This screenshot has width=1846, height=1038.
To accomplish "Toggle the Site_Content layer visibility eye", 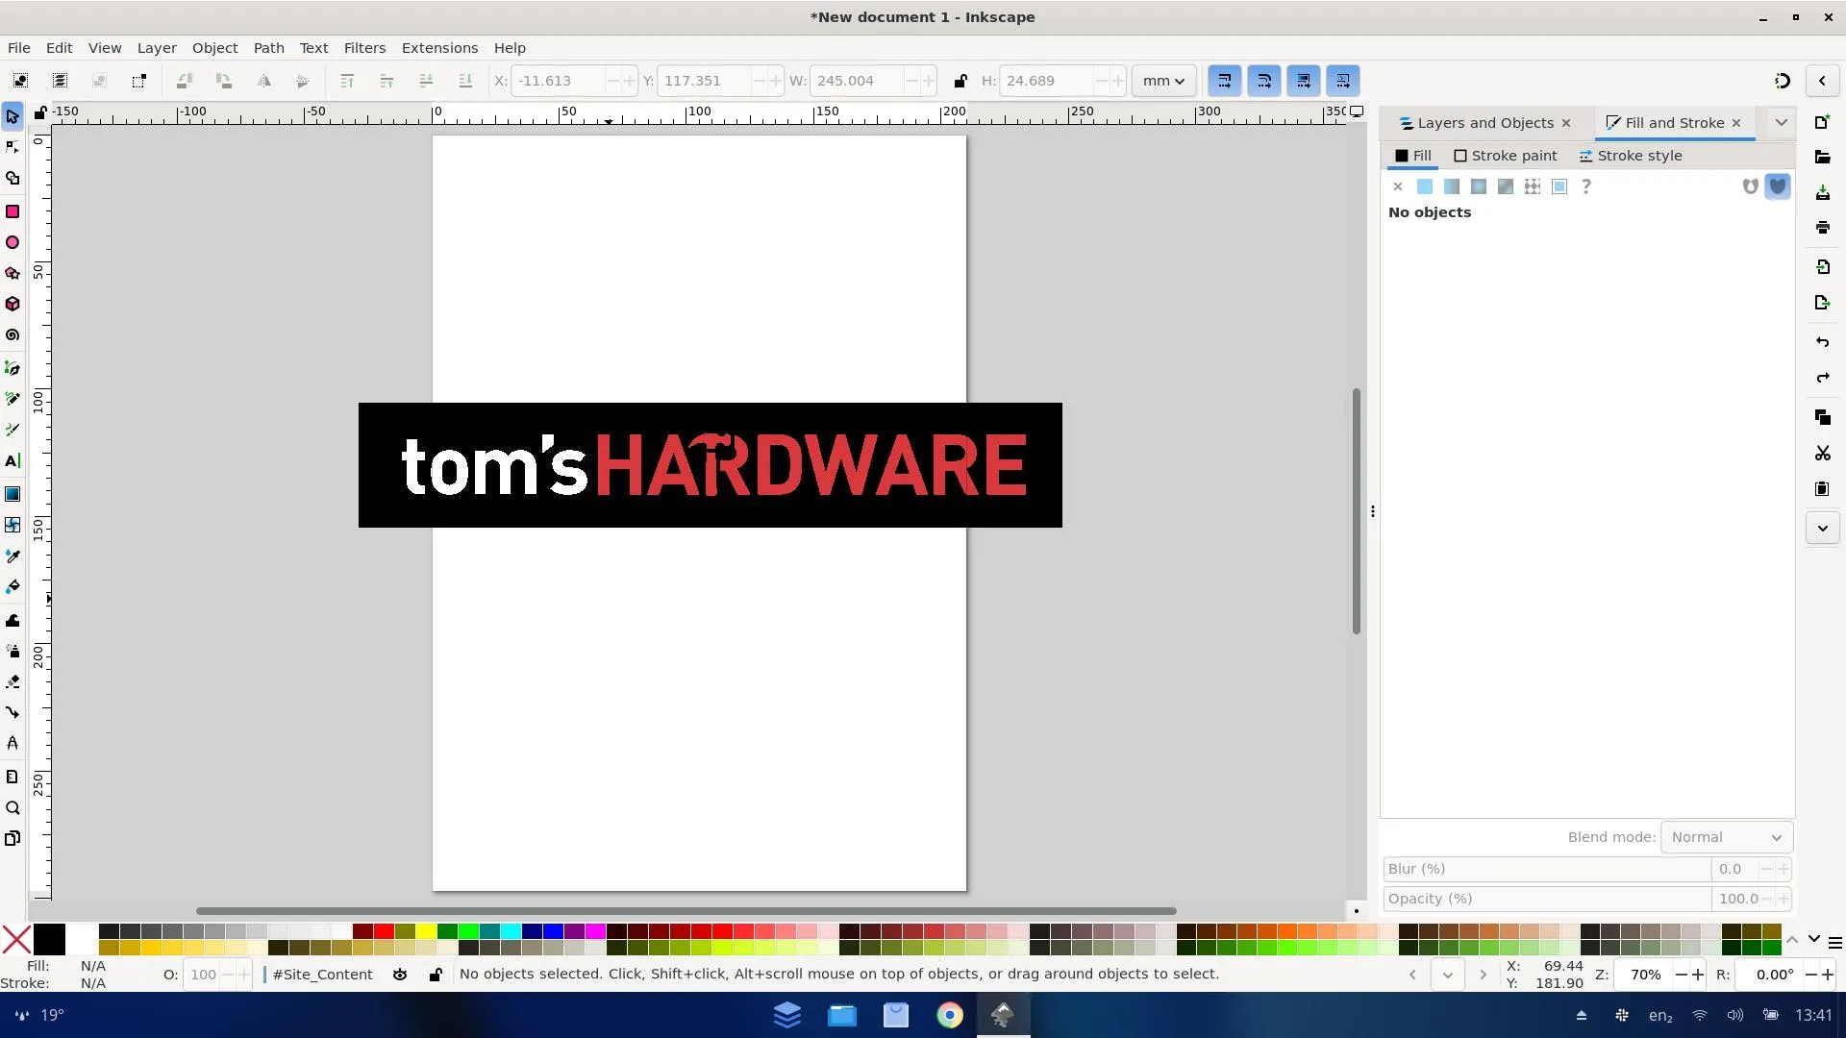I will tap(400, 975).
